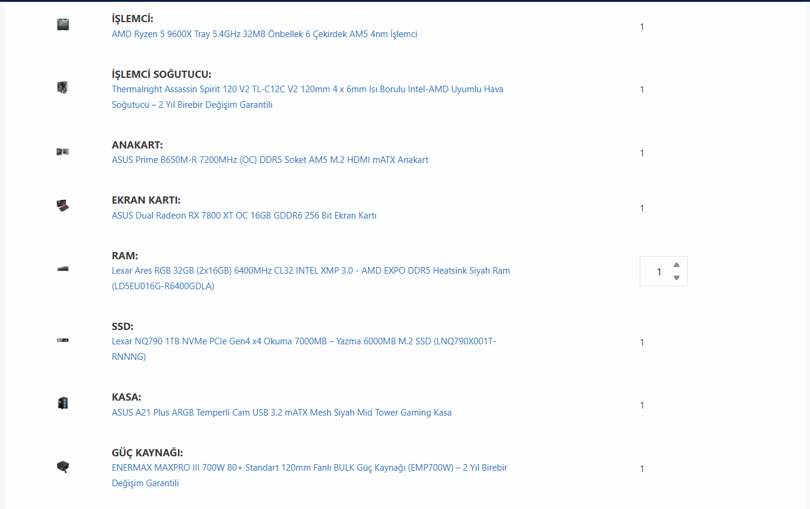Click the Thermalright cooler thumbnail image

pyautogui.click(x=63, y=87)
